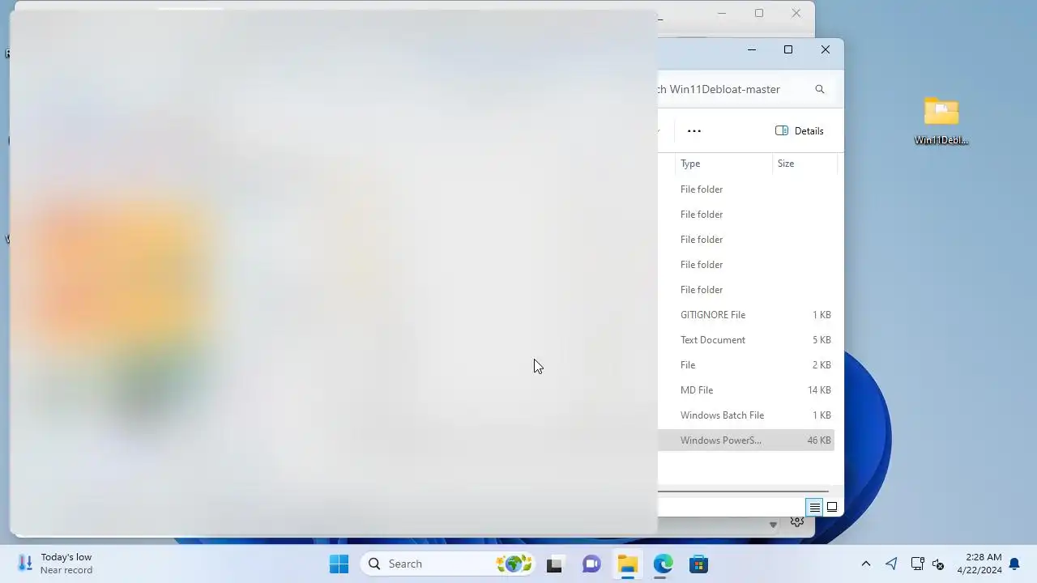Open the weather widget showing Today's low

(55, 564)
